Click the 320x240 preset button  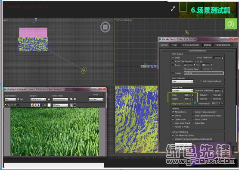click(204, 95)
